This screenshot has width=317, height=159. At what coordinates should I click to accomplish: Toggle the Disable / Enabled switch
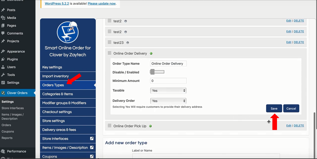point(157,72)
